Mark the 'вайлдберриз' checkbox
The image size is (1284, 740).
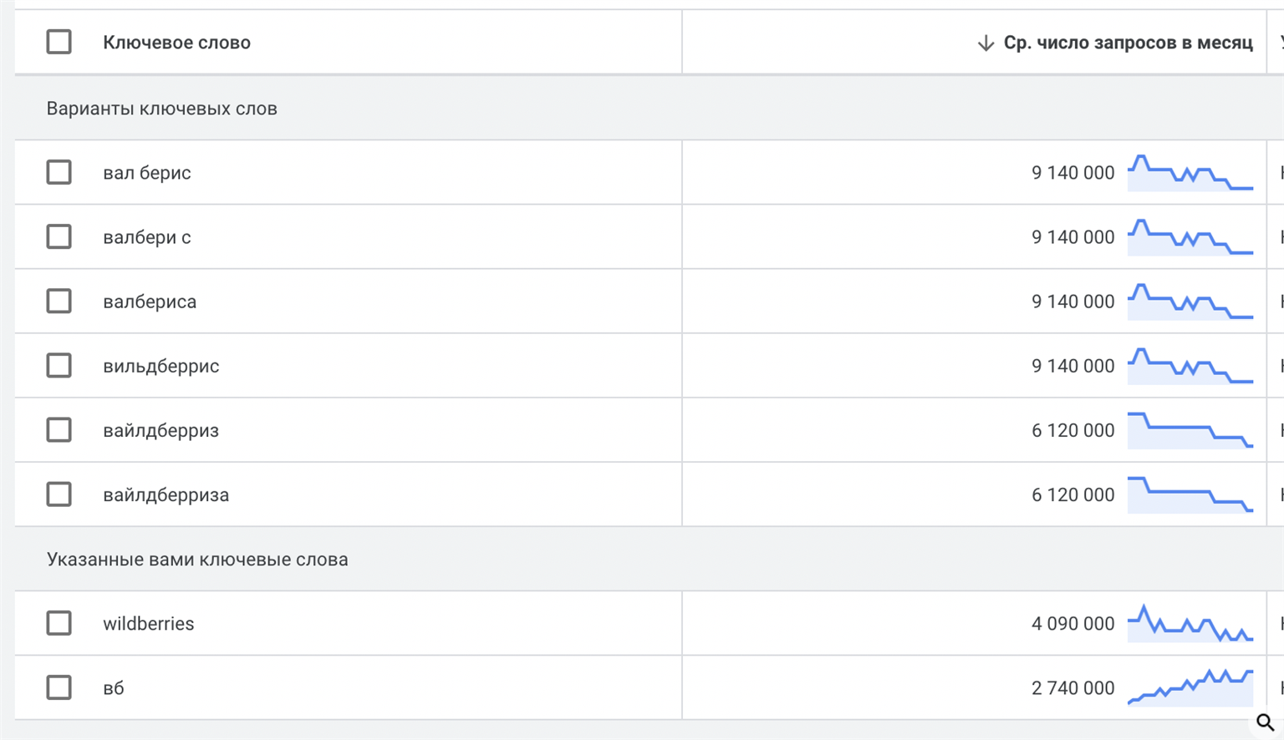[59, 430]
